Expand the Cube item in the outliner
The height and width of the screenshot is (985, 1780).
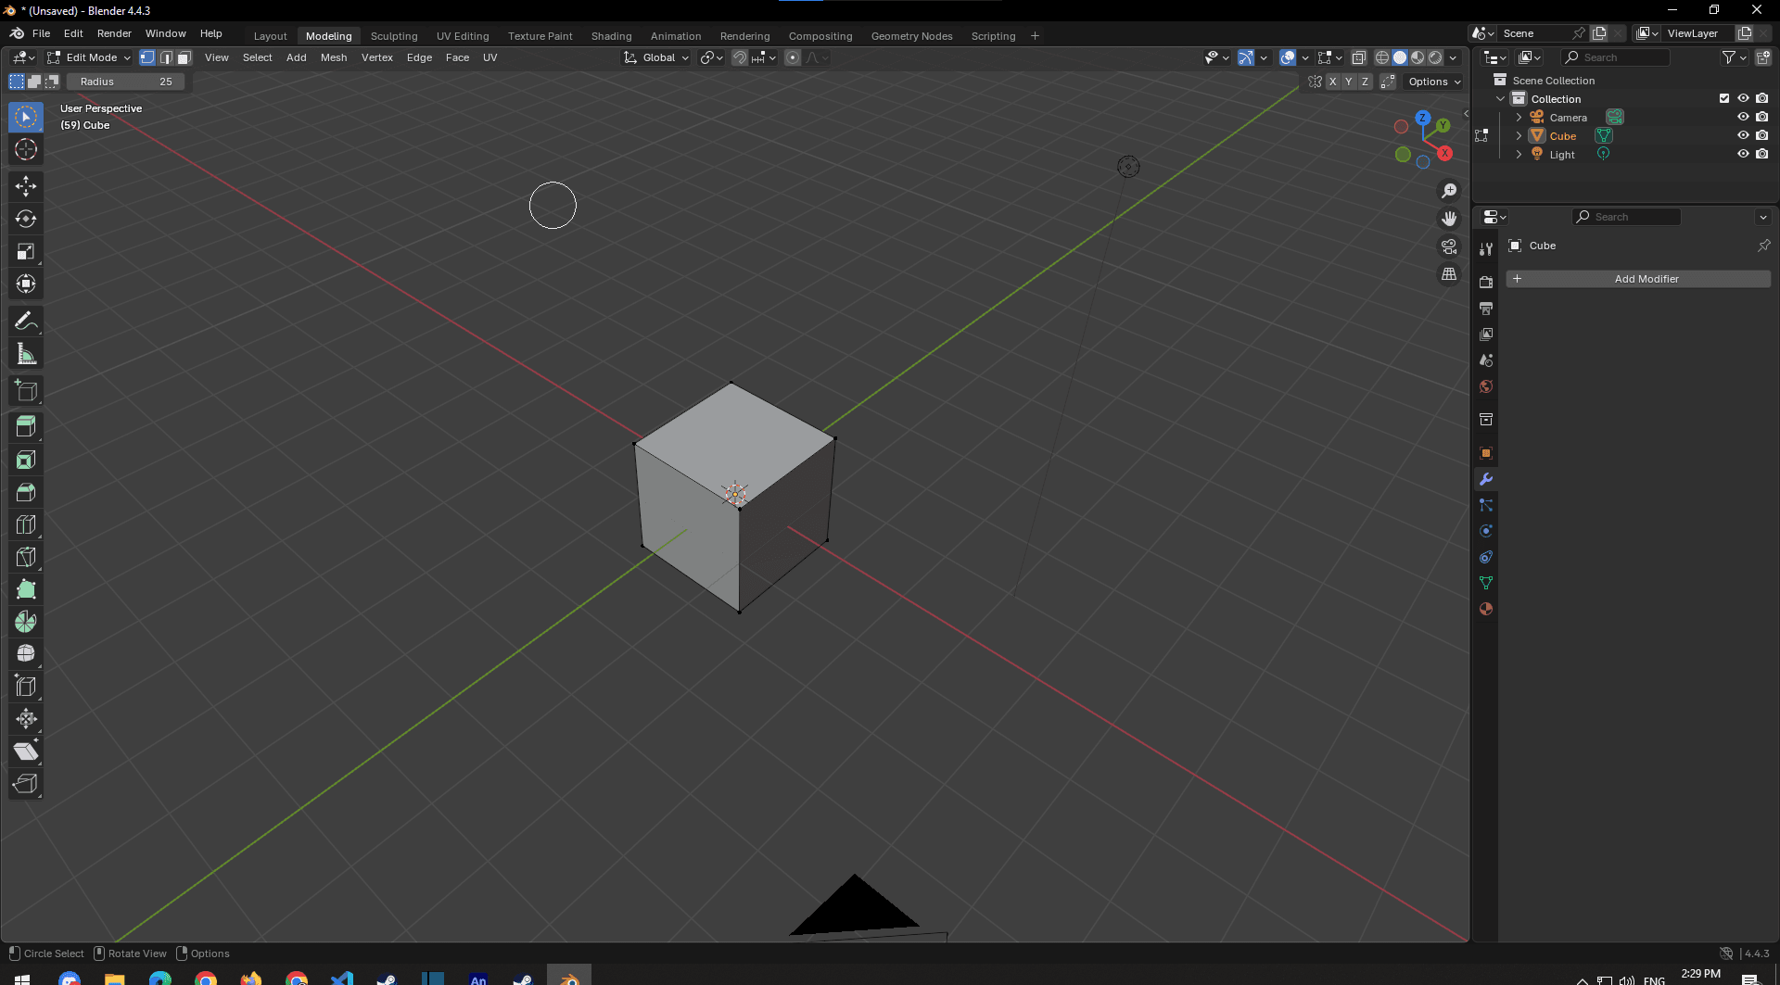click(x=1519, y=135)
